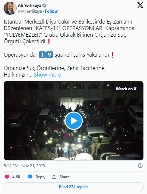Open the @AliYerlikaya handle link
147x194 pixels.
[30, 11]
